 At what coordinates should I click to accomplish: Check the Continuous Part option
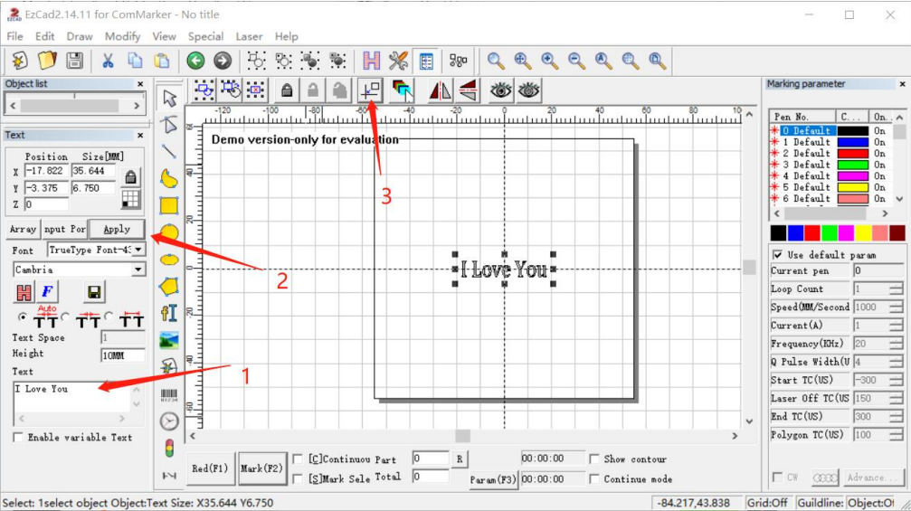click(298, 459)
